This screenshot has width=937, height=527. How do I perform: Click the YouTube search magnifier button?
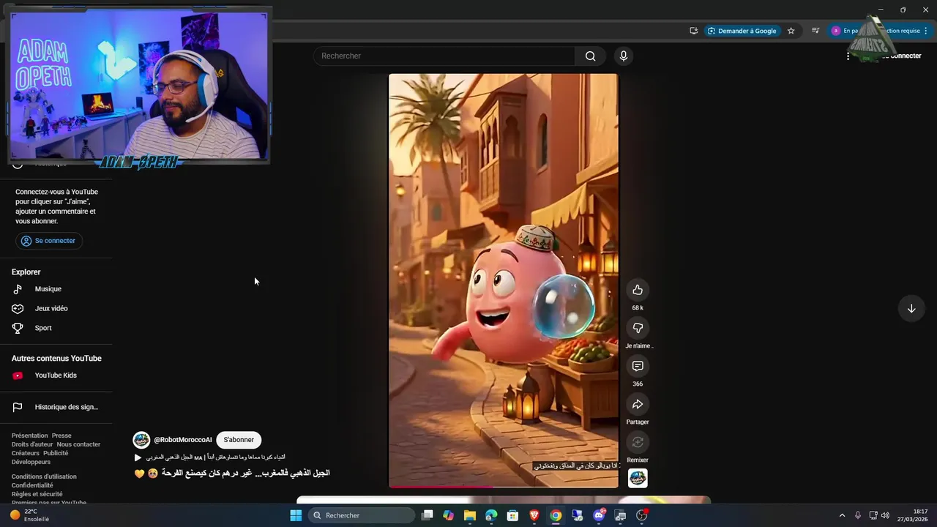[x=590, y=56]
